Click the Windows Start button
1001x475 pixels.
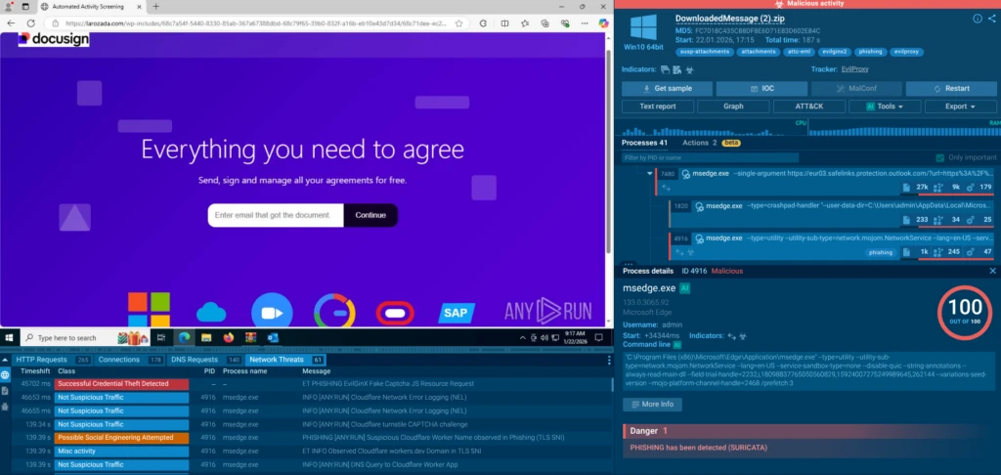pos(10,338)
